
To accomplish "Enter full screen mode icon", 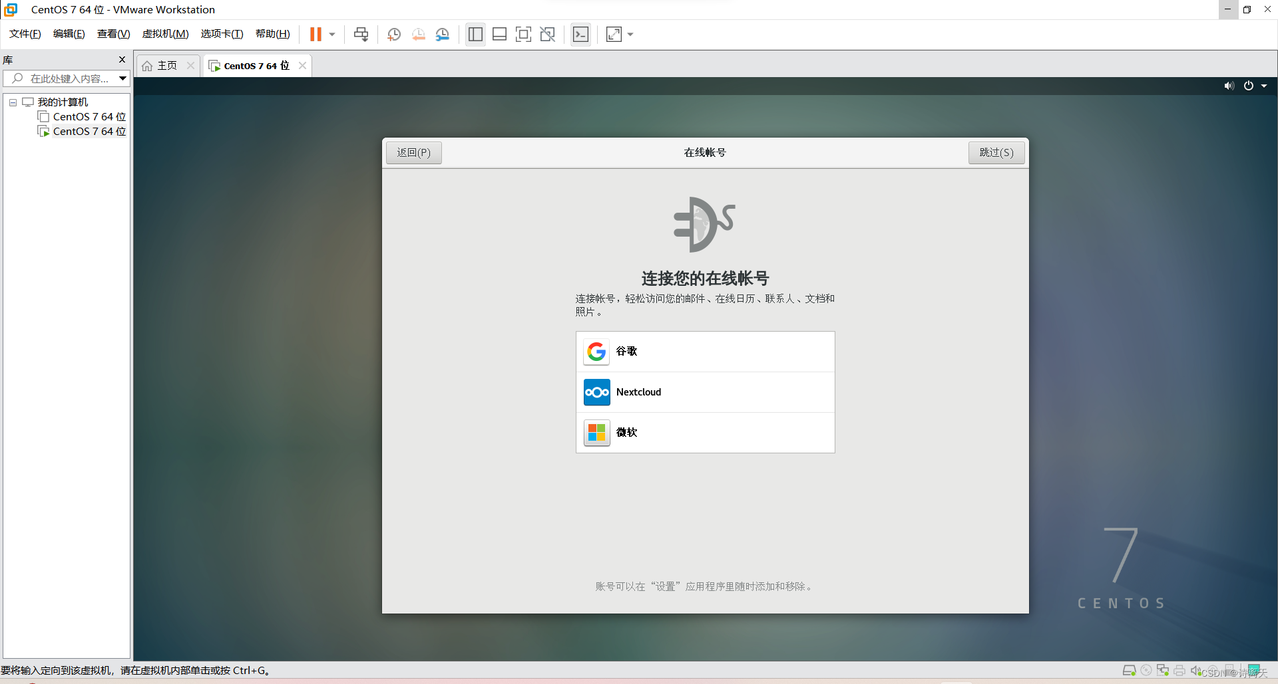I will [523, 35].
